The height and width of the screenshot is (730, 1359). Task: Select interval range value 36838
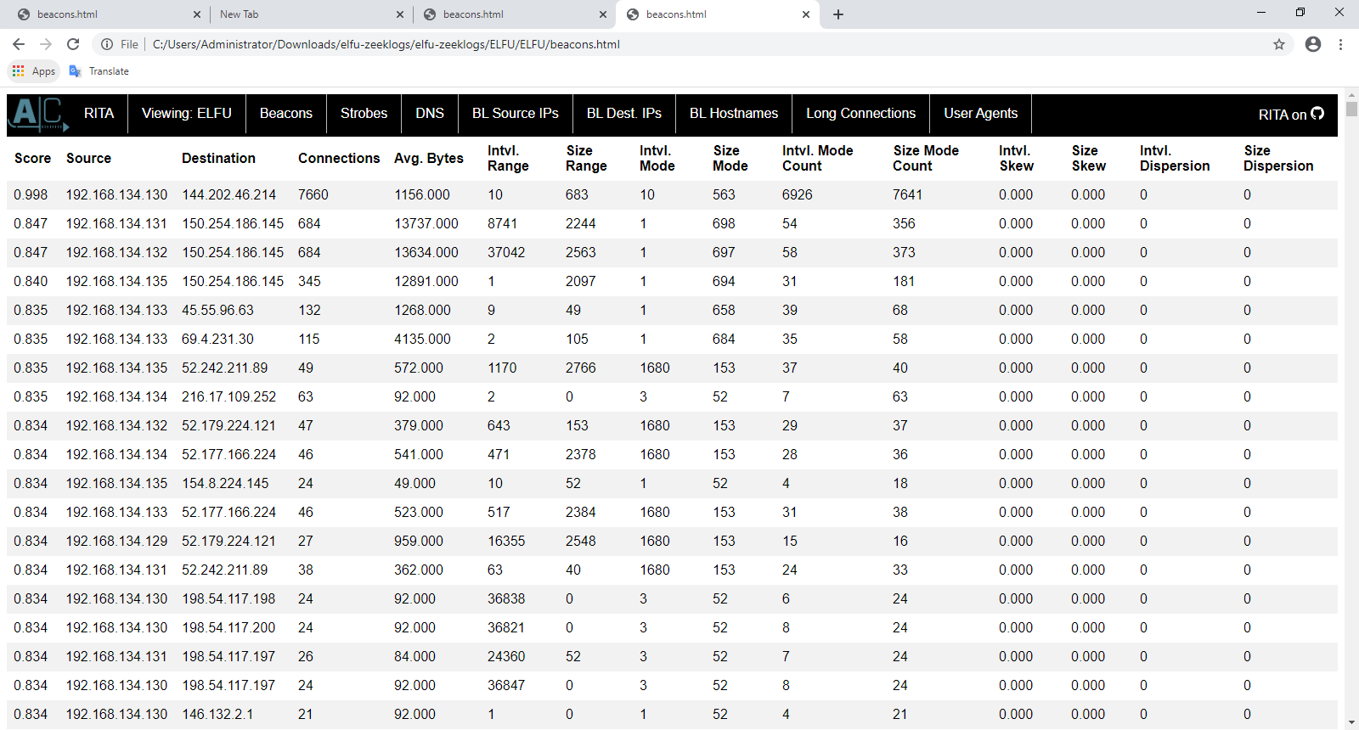point(506,599)
